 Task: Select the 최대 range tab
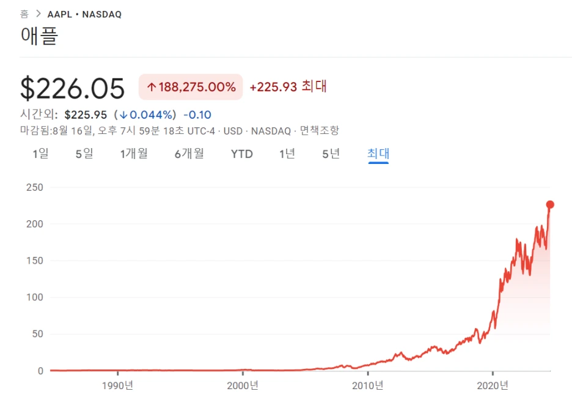[378, 154]
